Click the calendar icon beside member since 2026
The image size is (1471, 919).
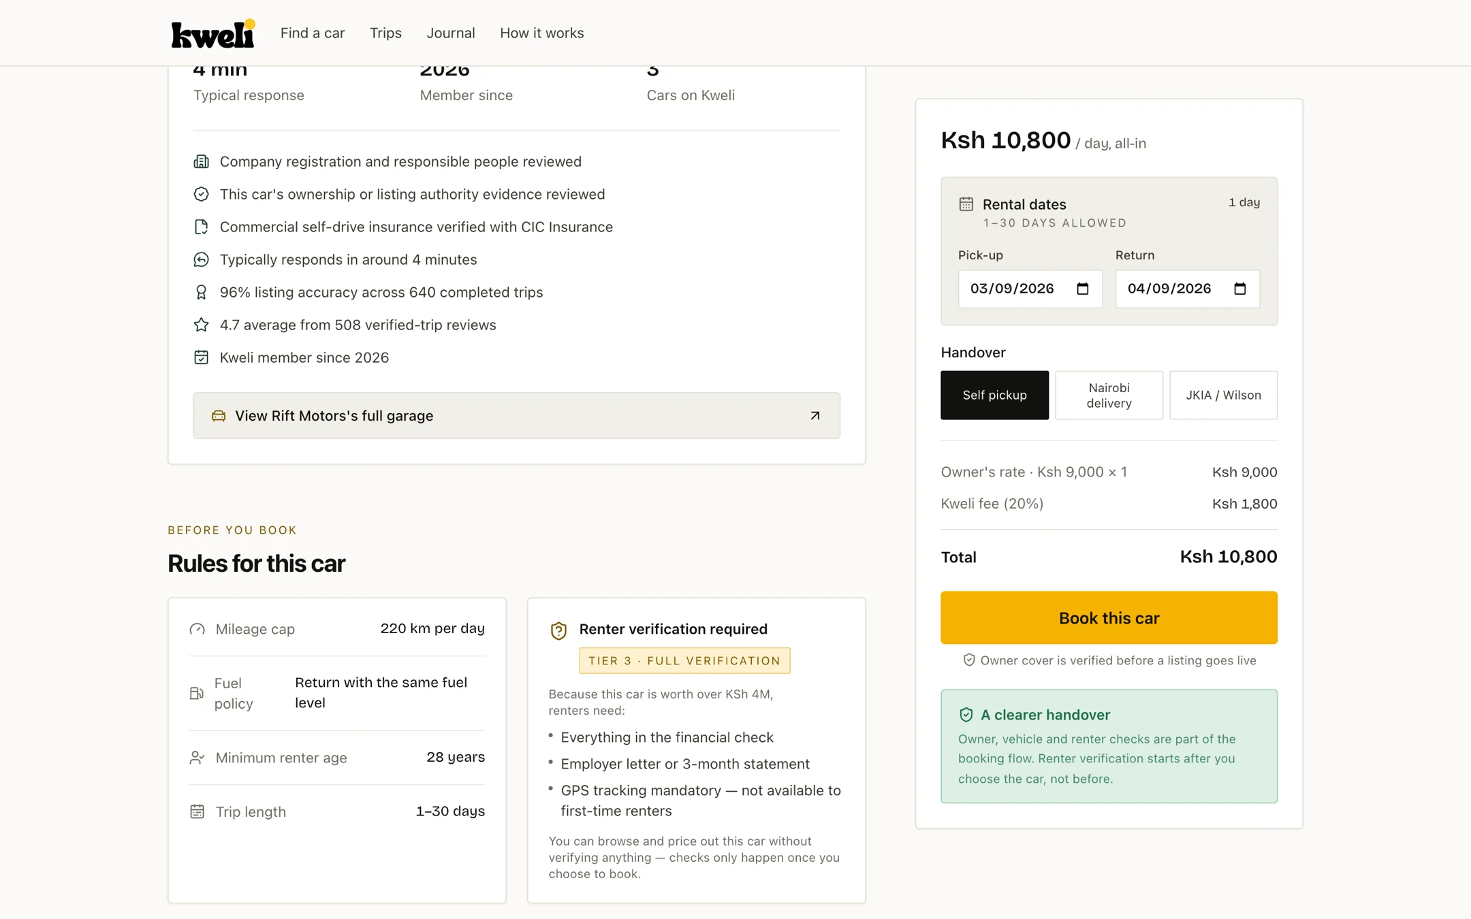(201, 357)
